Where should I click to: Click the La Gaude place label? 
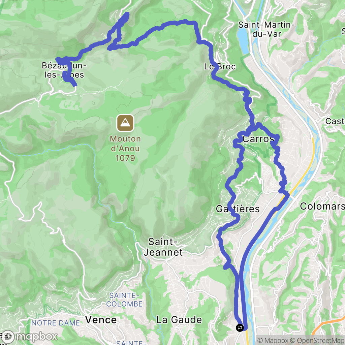(x=179, y=320)
